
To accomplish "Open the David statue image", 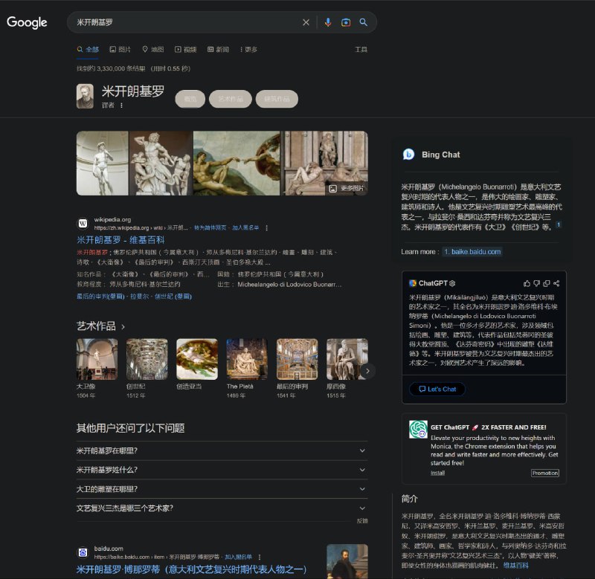I will click(103, 163).
